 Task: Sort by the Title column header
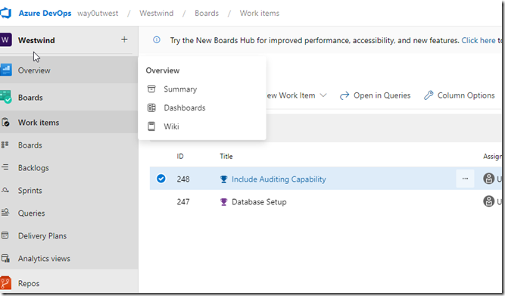pyautogui.click(x=226, y=156)
